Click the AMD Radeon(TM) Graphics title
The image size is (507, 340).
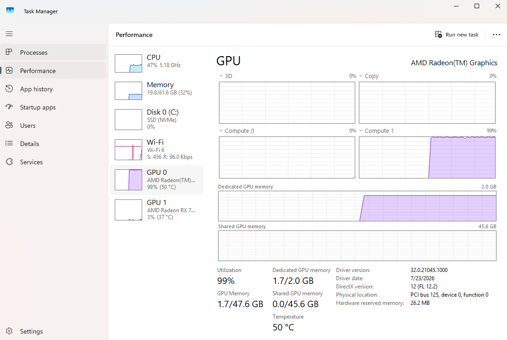tap(454, 63)
